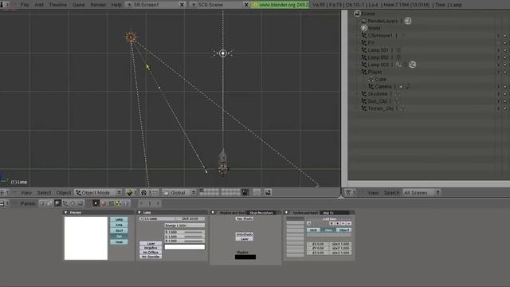Toggle Ray Shadow in Shadow and Spot panel

(245, 218)
